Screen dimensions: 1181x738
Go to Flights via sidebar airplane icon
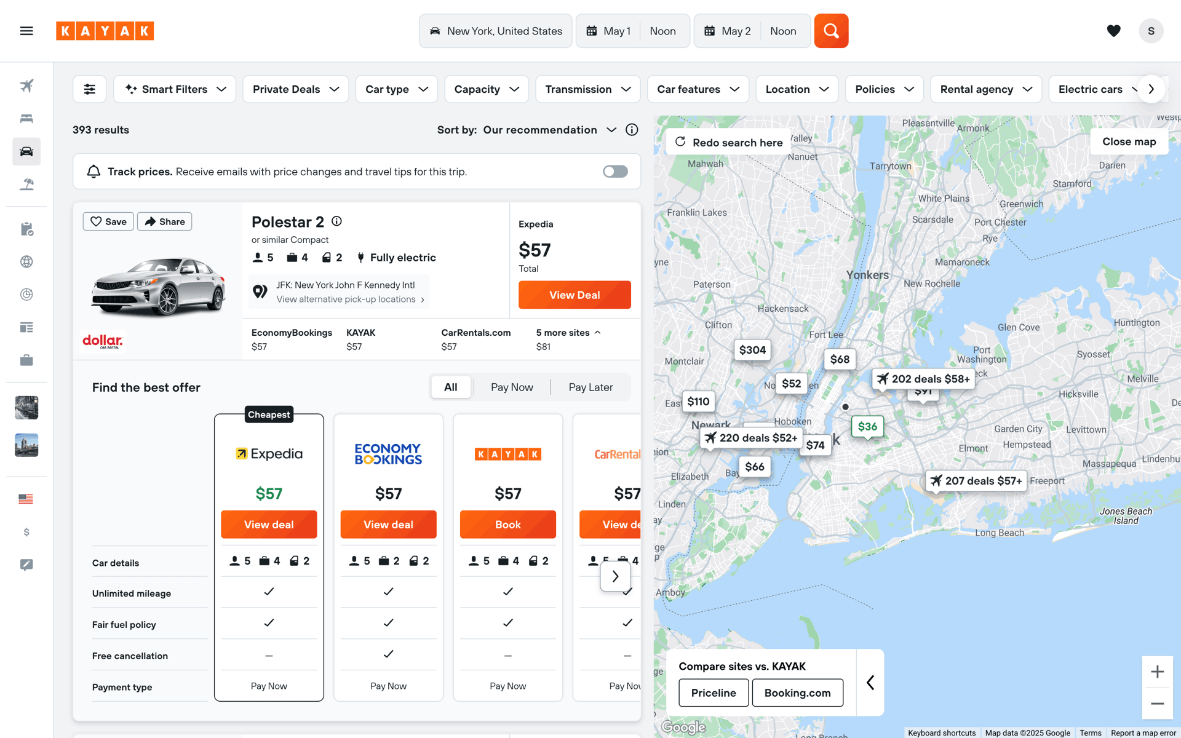point(26,85)
